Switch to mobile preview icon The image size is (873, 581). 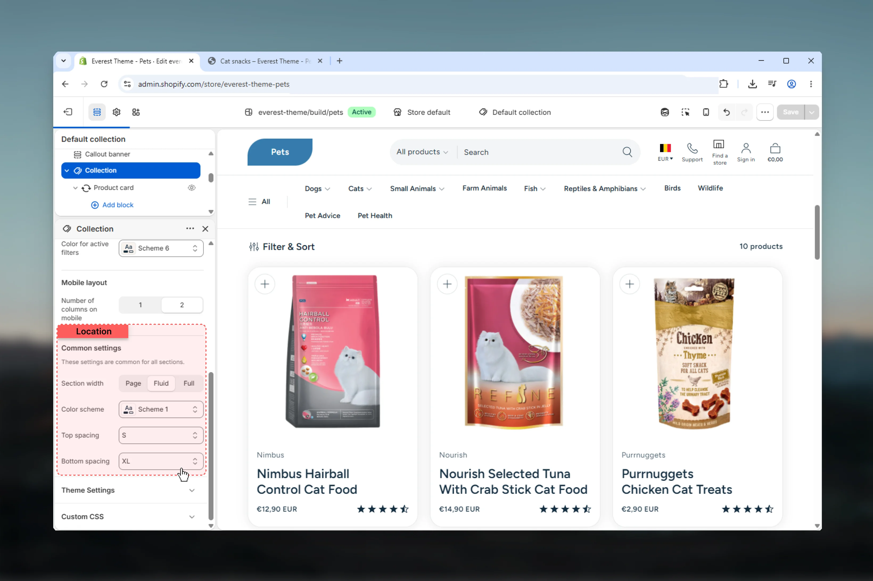pyautogui.click(x=706, y=112)
